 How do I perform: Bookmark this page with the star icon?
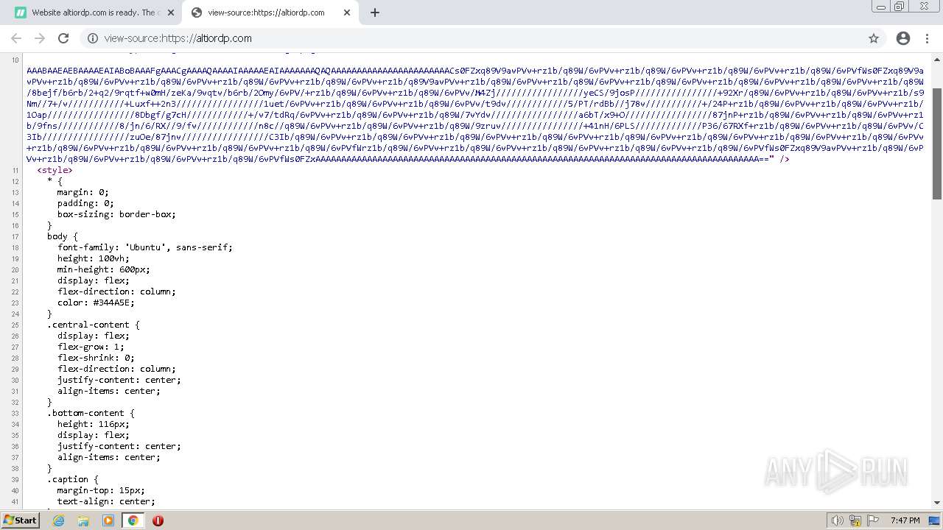(x=874, y=38)
